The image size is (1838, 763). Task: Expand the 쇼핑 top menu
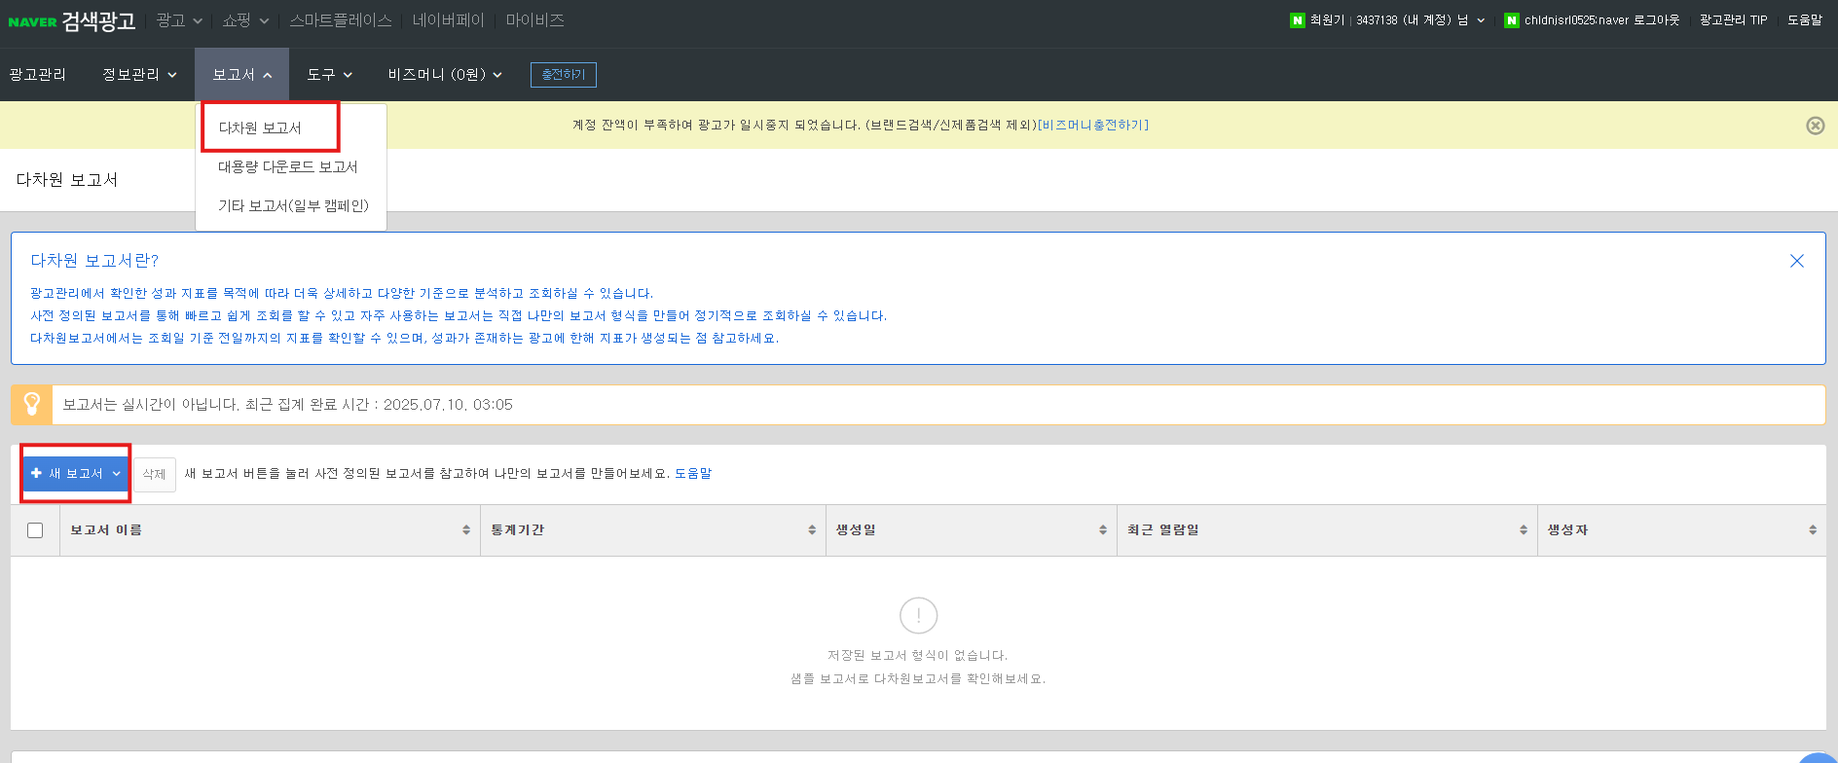coord(245,20)
